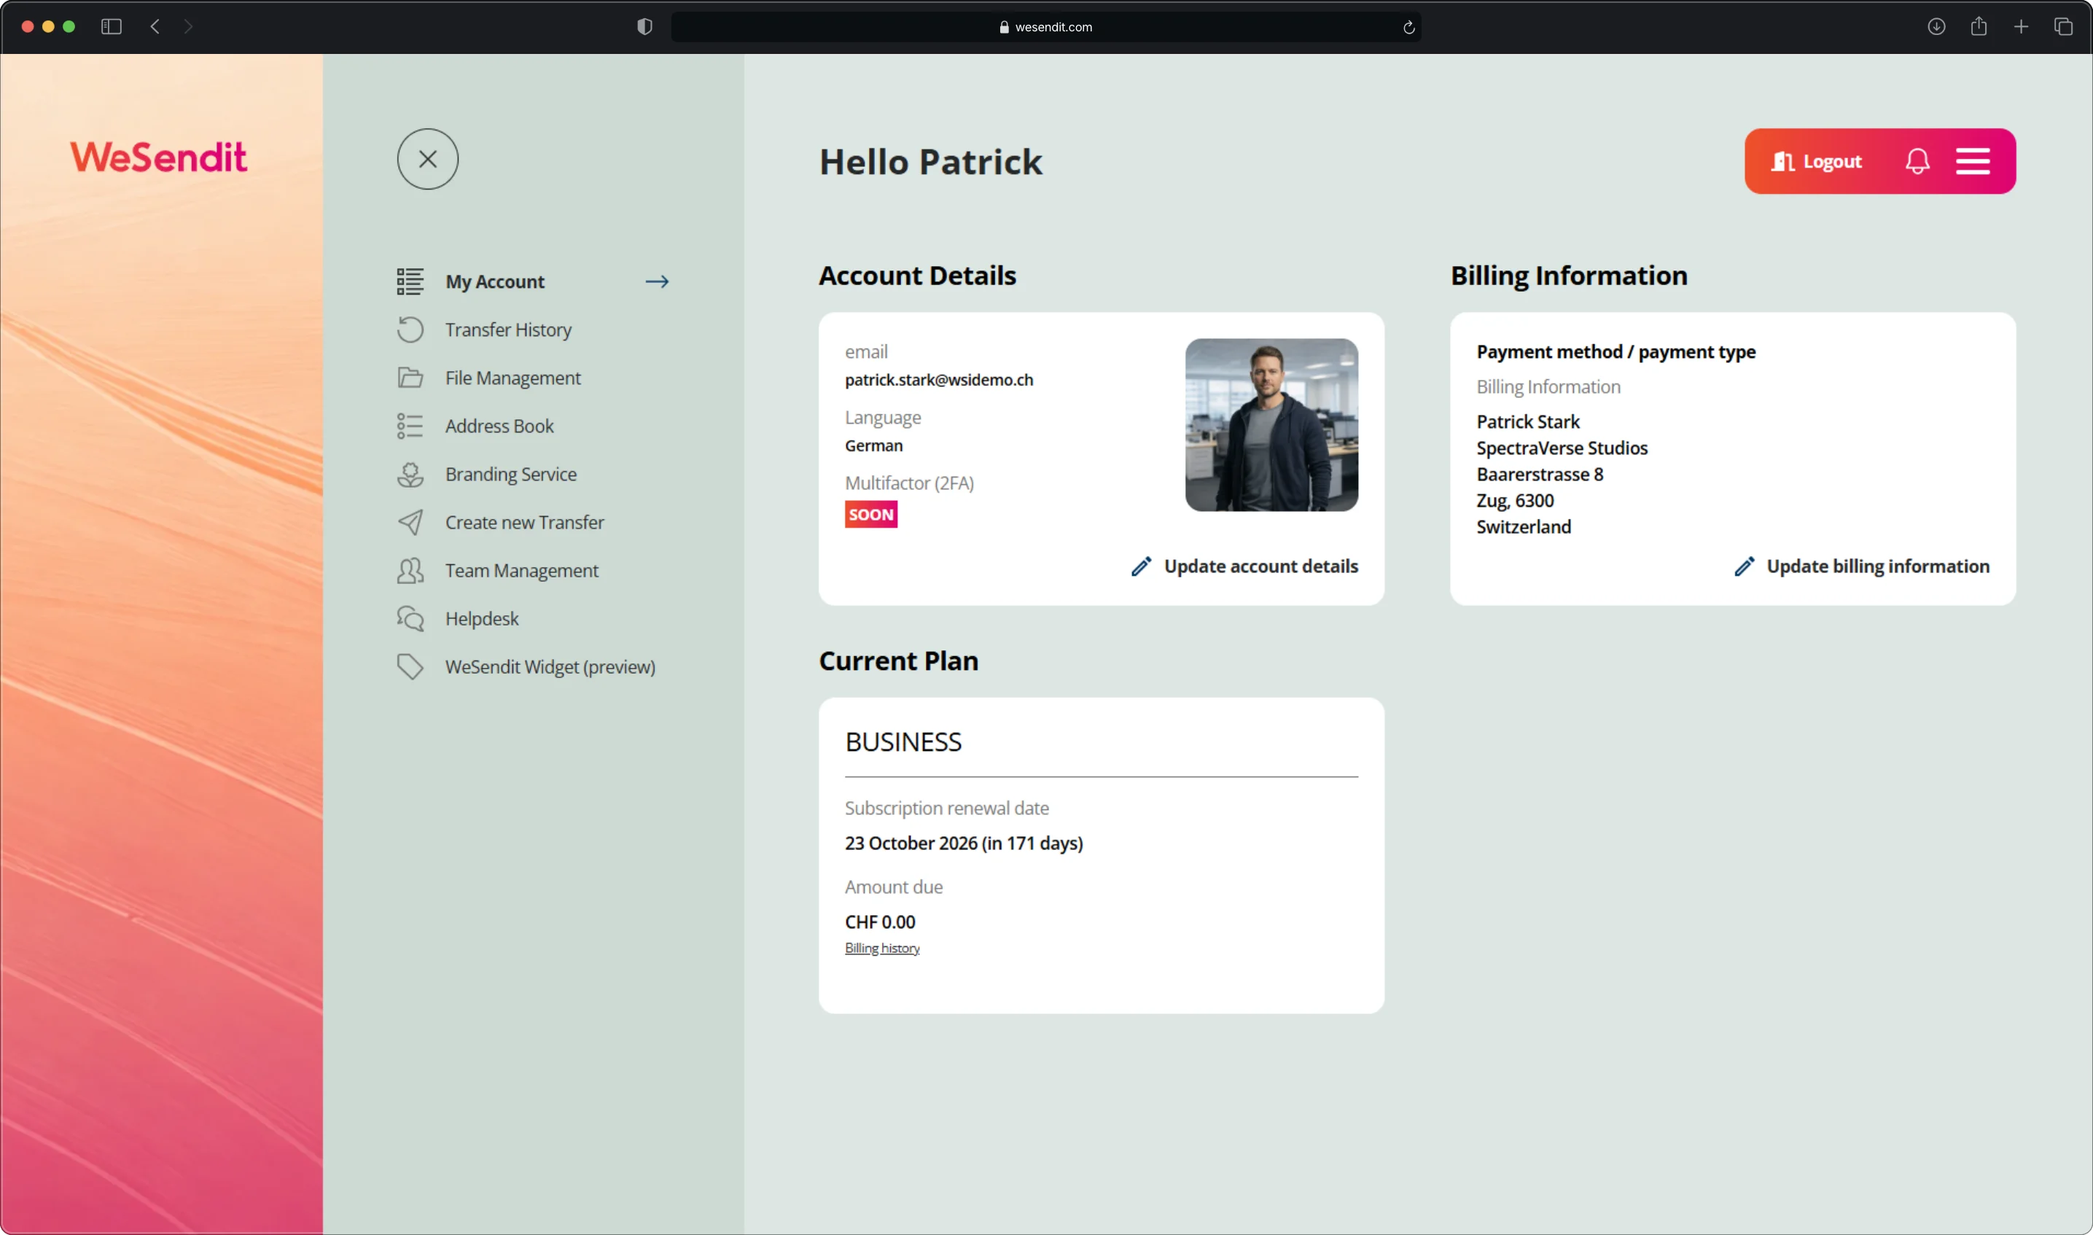Click the Address Book list icon

tap(410, 426)
